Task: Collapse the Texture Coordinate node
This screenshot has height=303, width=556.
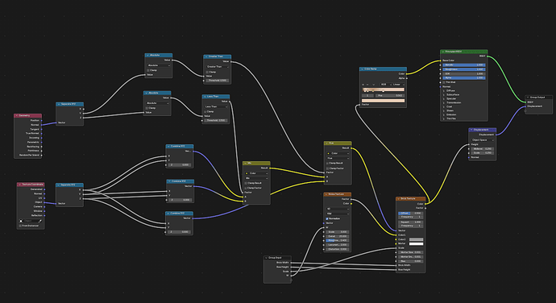Action: (x=19, y=185)
